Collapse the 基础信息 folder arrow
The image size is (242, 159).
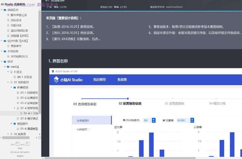click(2, 10)
